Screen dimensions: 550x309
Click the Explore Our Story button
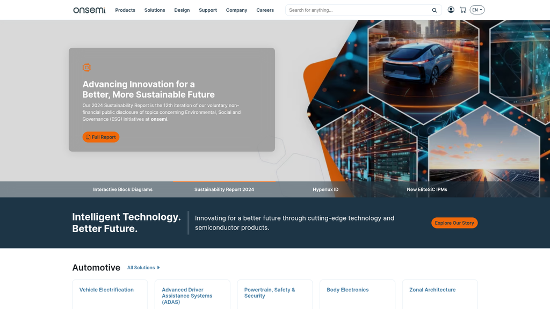(454, 223)
